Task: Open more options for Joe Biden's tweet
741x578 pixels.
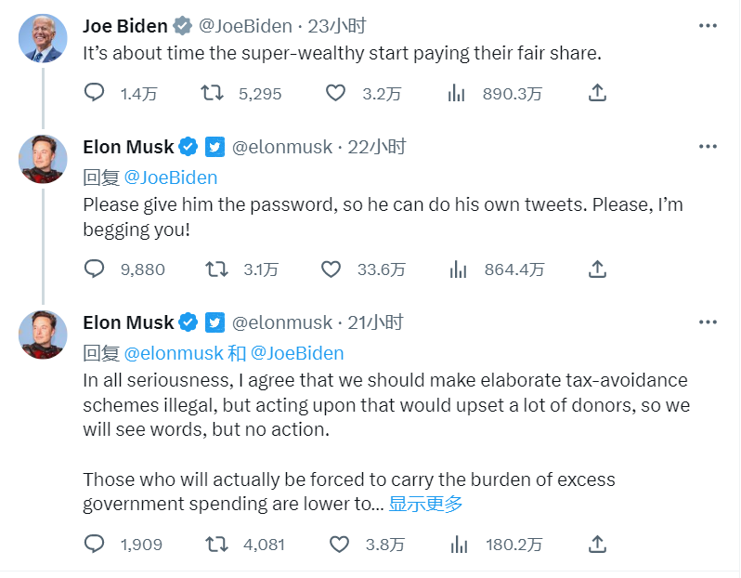Action: tap(708, 25)
